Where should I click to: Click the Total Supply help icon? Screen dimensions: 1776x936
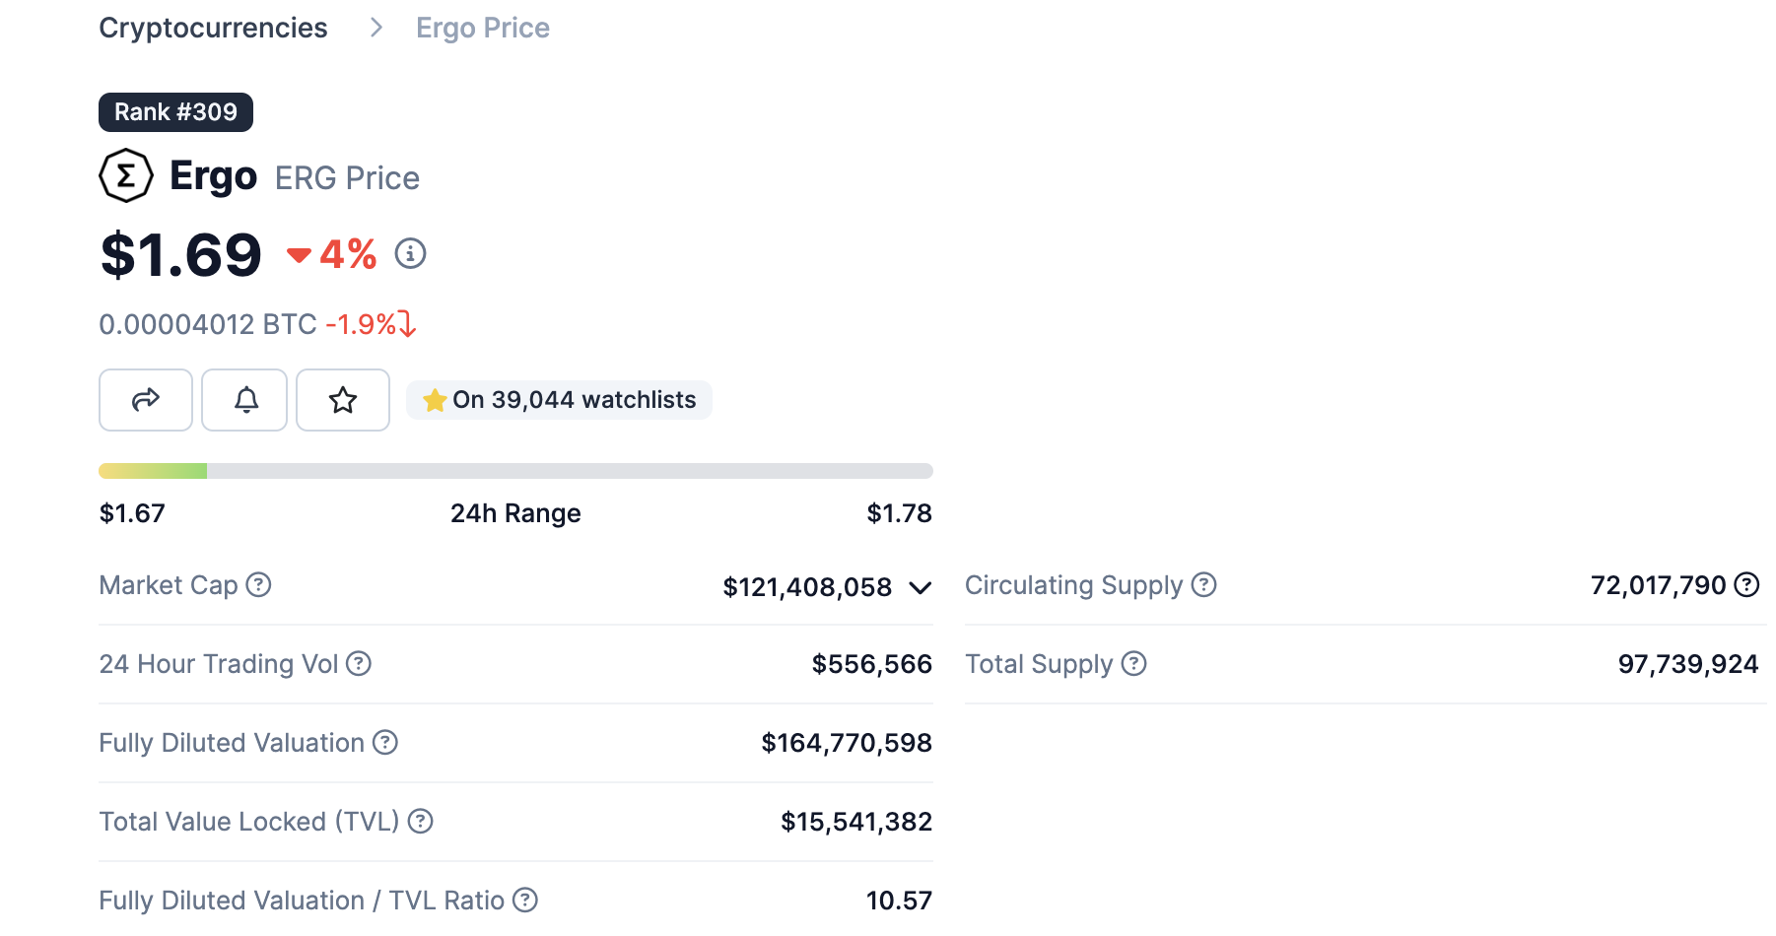coord(1134,664)
